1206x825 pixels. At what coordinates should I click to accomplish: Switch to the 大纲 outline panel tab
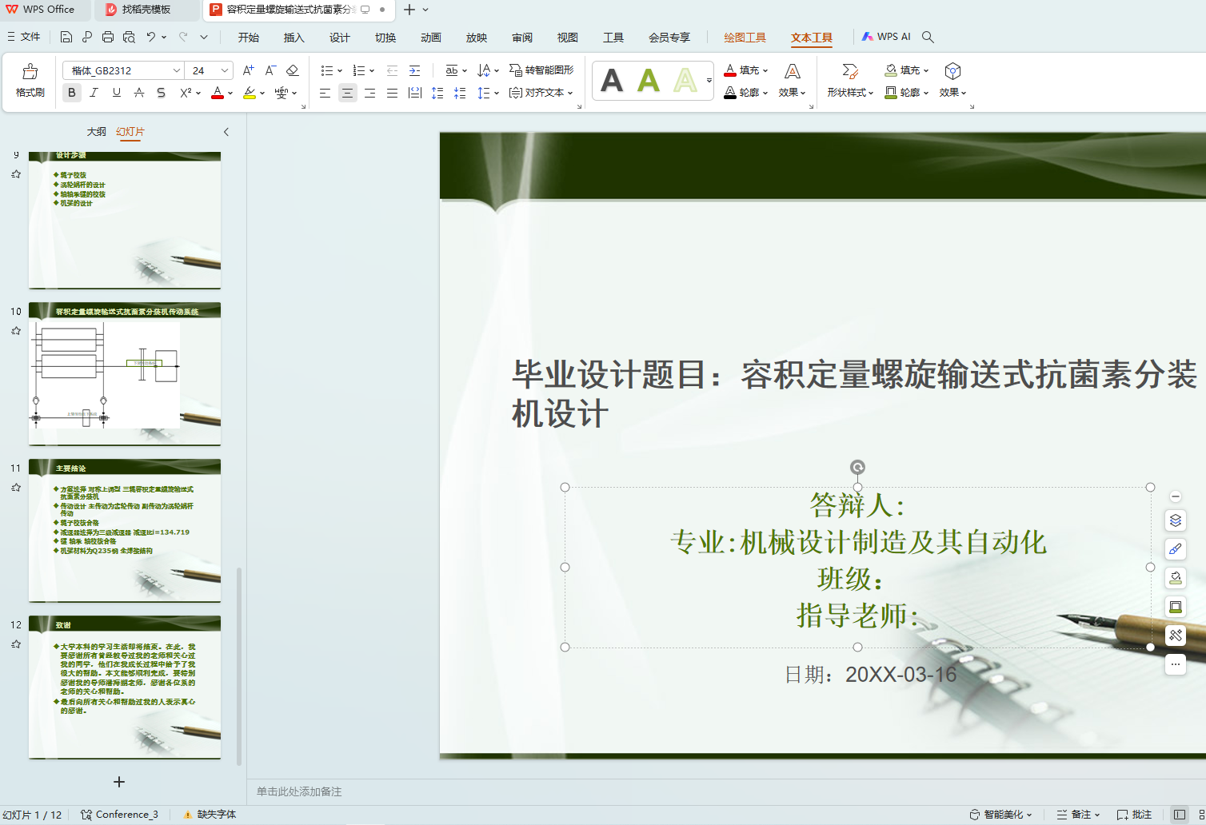(96, 132)
